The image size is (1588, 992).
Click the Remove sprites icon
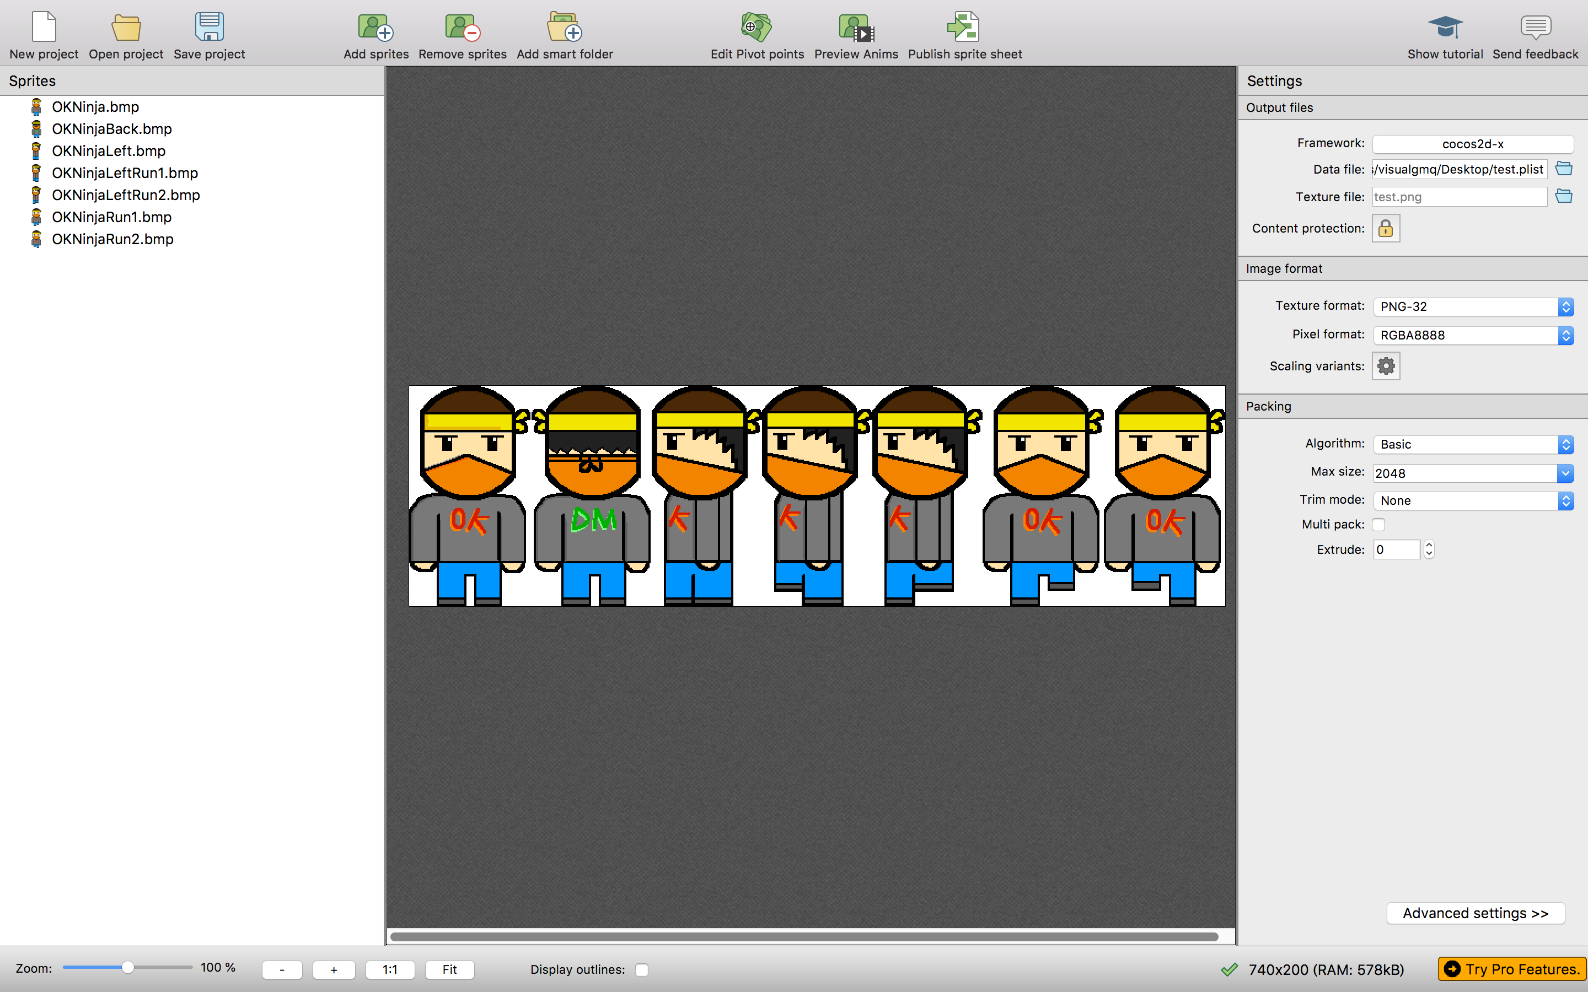[463, 28]
